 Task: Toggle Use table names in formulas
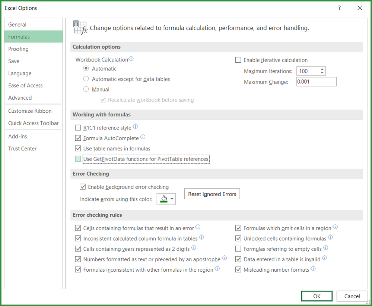click(x=78, y=149)
